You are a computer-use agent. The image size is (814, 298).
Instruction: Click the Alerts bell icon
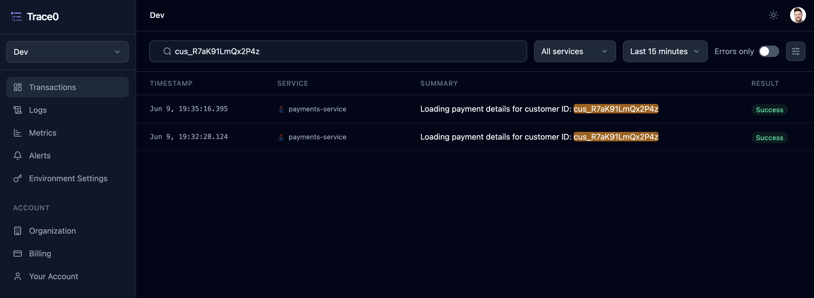[x=18, y=156]
